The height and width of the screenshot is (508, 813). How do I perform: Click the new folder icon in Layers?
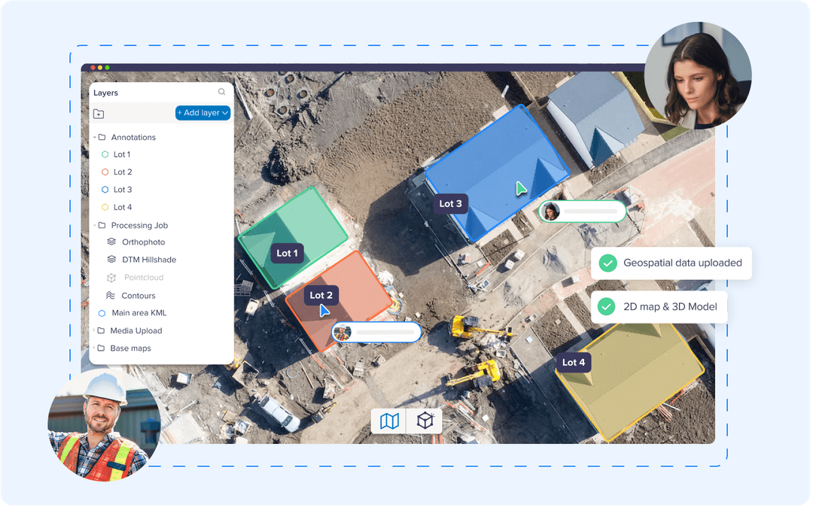tap(99, 114)
